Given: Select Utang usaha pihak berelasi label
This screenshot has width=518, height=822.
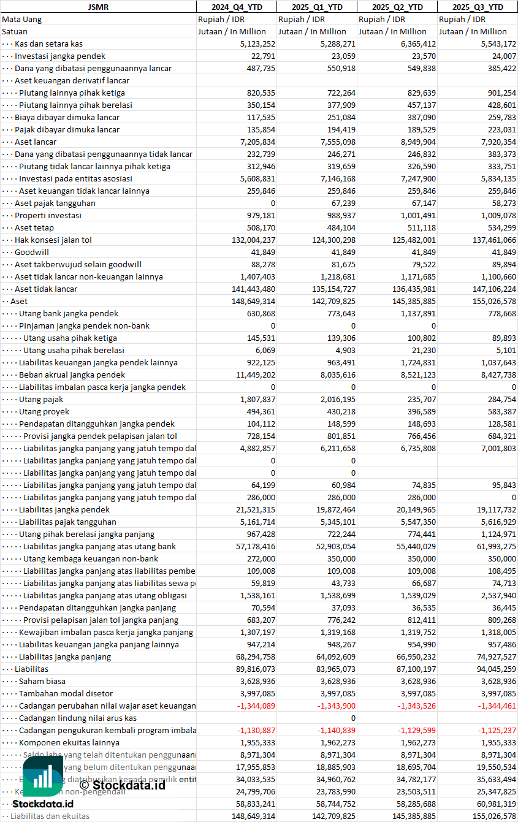Looking at the screenshot, I should [x=74, y=350].
